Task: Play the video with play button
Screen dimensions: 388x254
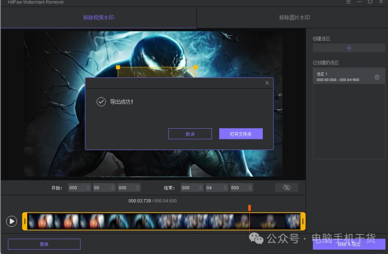Action: (12, 221)
